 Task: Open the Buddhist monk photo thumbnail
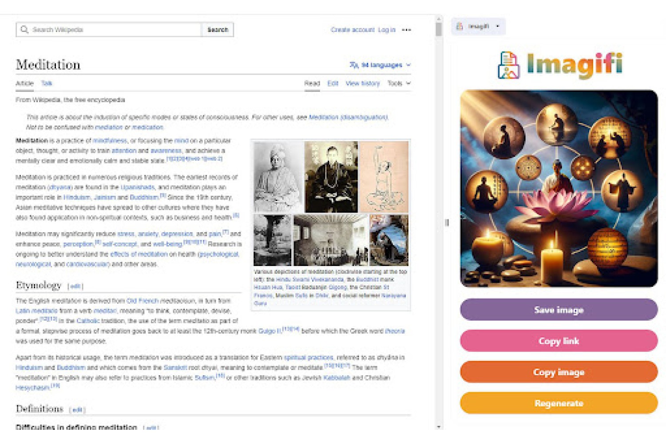pos(331,177)
